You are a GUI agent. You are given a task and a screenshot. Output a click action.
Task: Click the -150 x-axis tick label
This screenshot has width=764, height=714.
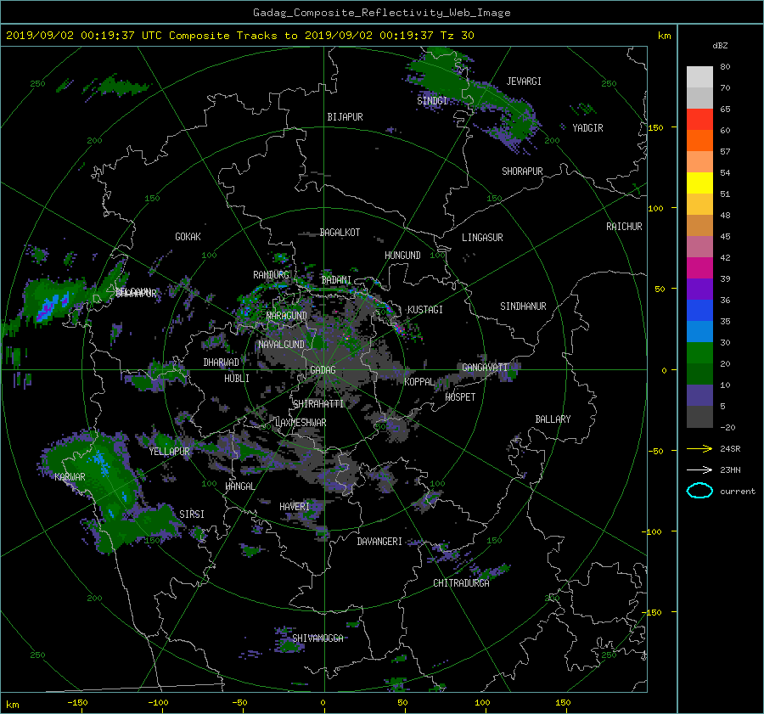point(77,702)
